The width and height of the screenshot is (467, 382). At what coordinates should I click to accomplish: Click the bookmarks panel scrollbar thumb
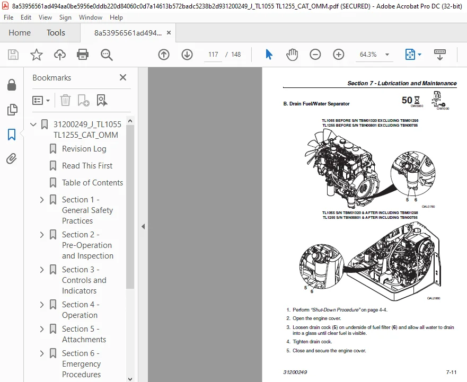130,206
